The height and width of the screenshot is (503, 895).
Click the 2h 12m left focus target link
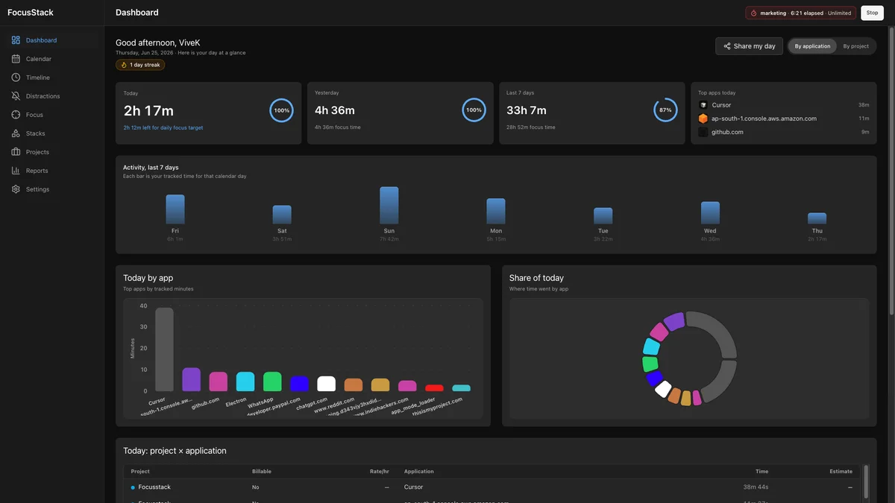click(163, 127)
